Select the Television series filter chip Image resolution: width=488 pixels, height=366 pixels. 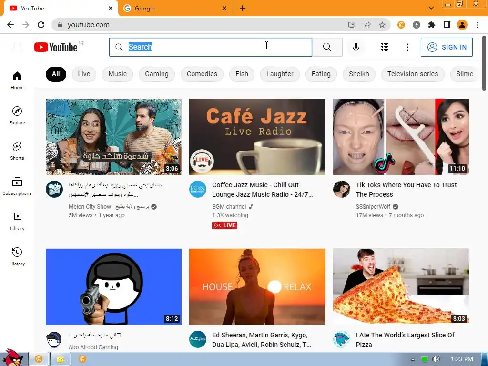point(413,74)
